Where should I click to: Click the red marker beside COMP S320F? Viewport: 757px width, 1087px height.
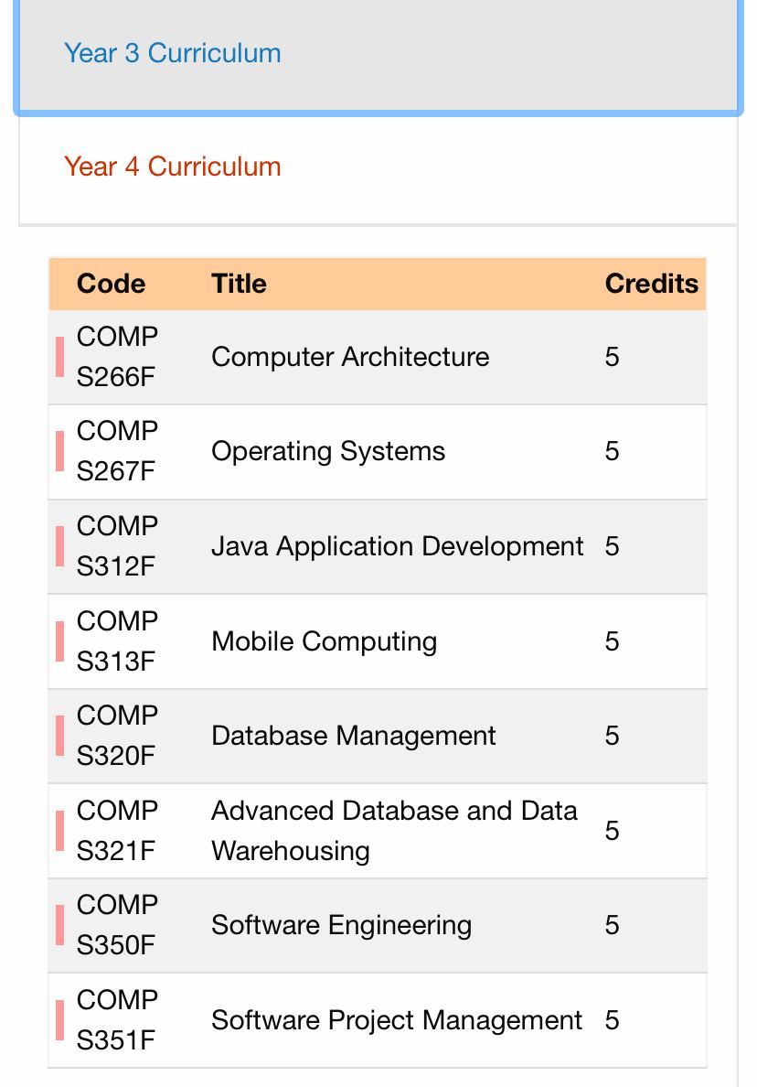tap(60, 736)
